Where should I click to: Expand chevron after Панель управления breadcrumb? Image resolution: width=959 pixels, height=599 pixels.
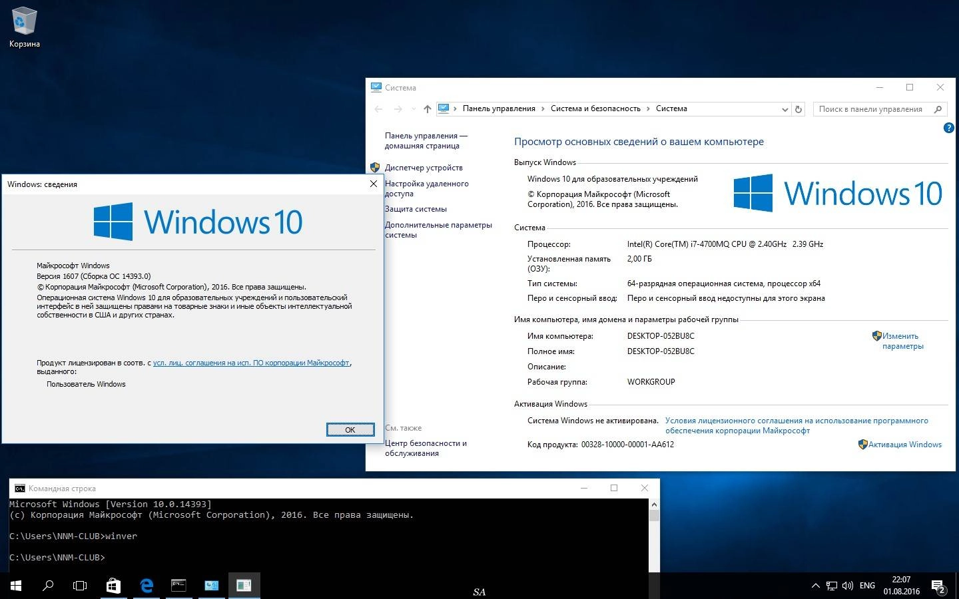click(x=543, y=108)
